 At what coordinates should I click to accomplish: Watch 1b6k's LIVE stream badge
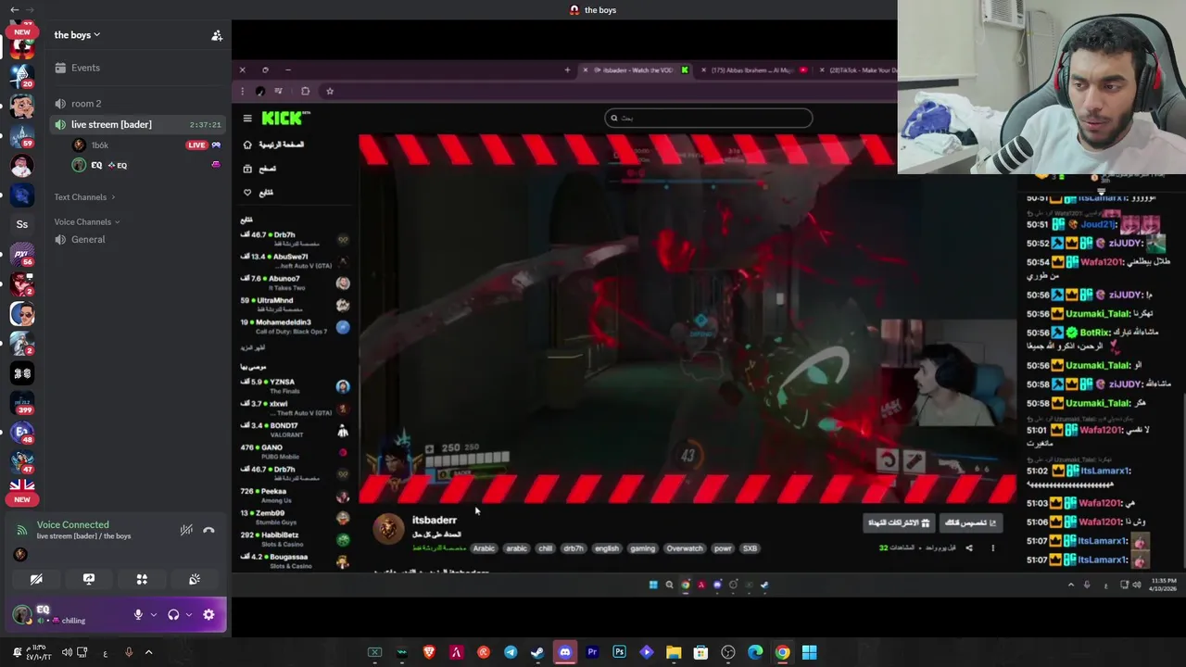coord(196,145)
